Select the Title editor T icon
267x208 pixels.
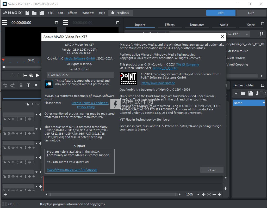pos(28,85)
